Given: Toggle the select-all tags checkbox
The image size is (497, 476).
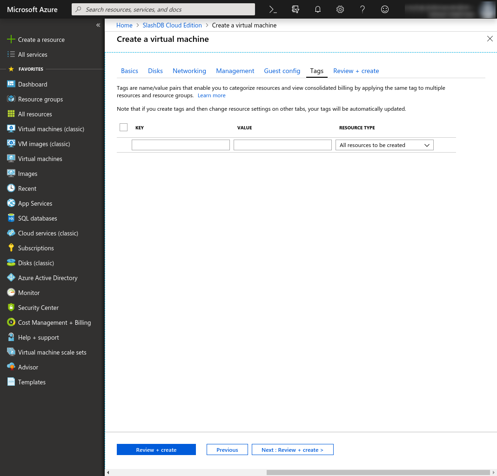Looking at the screenshot, I should [x=123, y=127].
